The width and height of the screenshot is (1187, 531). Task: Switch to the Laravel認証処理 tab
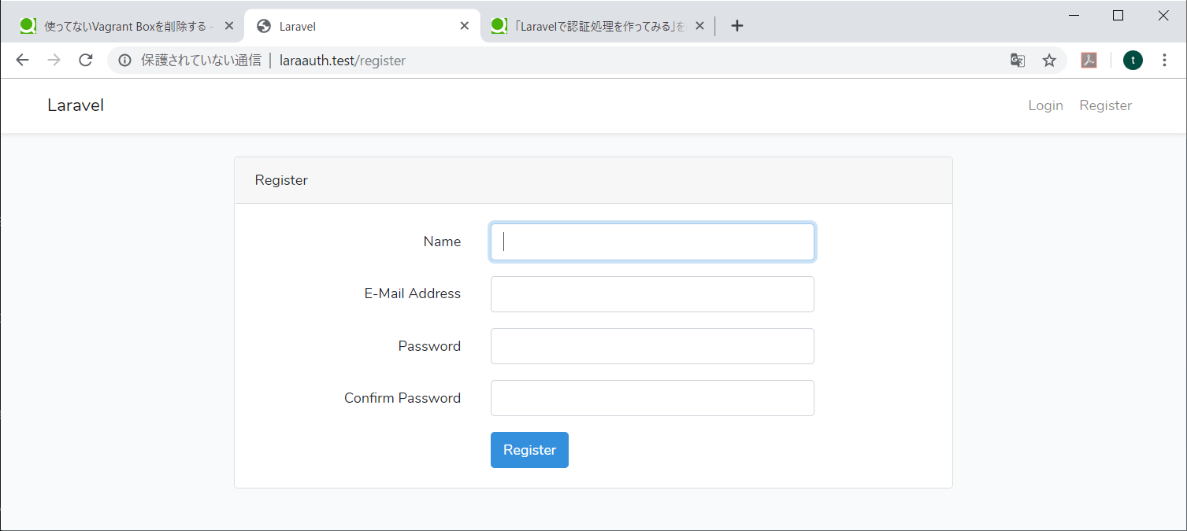click(x=591, y=26)
